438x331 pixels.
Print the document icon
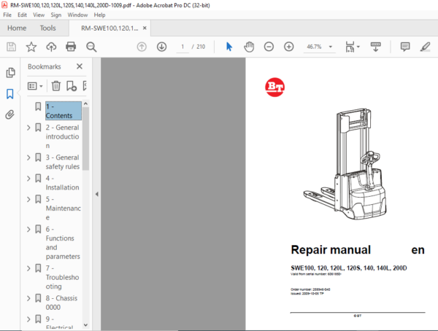(71, 47)
